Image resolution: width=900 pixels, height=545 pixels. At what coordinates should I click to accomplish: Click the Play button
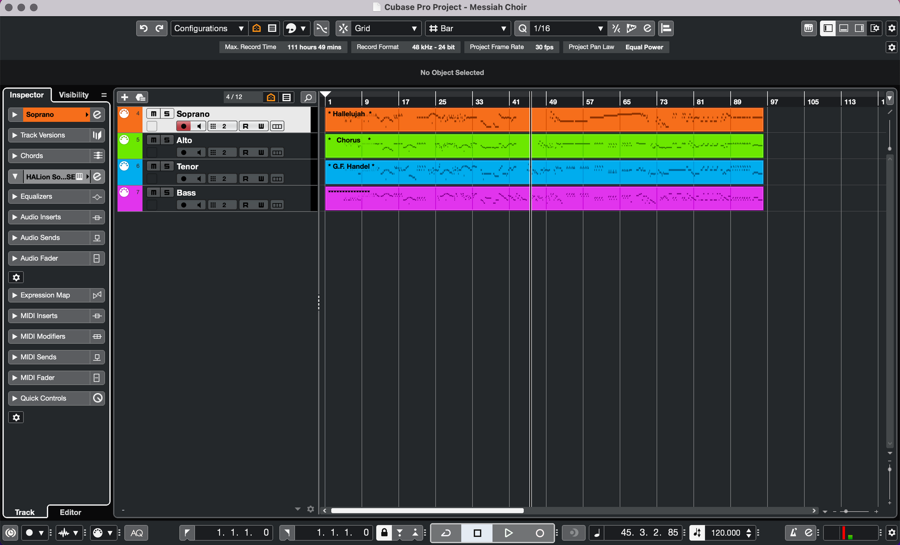tap(508, 533)
